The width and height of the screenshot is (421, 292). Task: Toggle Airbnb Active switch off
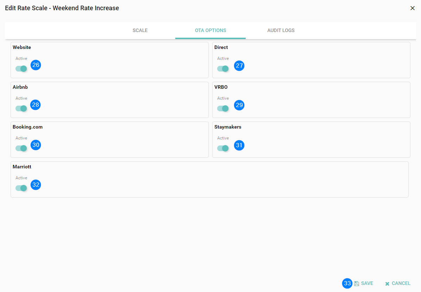pos(21,108)
